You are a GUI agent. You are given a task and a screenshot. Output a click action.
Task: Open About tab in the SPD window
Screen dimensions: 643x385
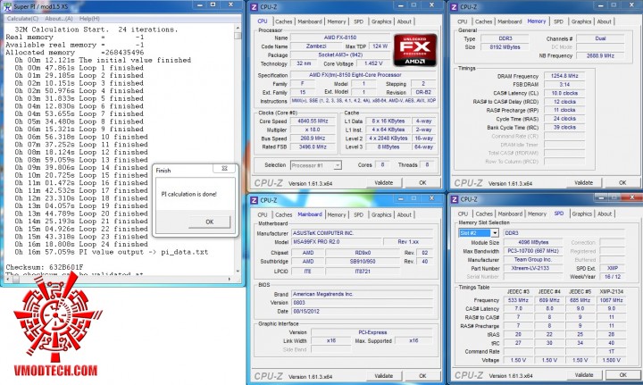605,213
